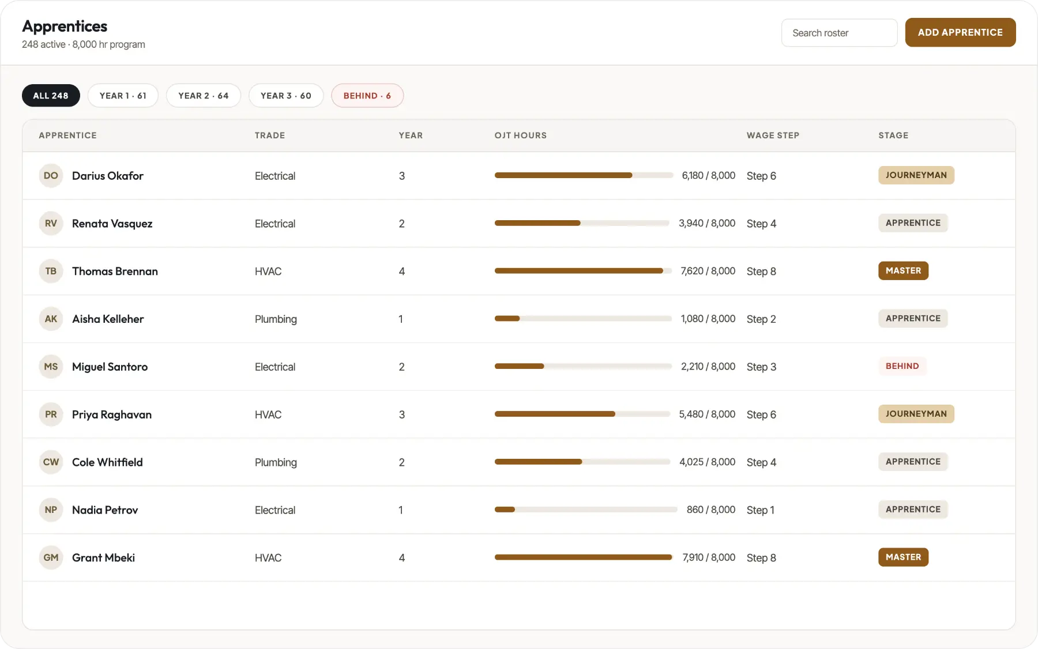Click the PR avatar for Priya Raghavan
Screen dimensions: 1038x649
(51, 414)
